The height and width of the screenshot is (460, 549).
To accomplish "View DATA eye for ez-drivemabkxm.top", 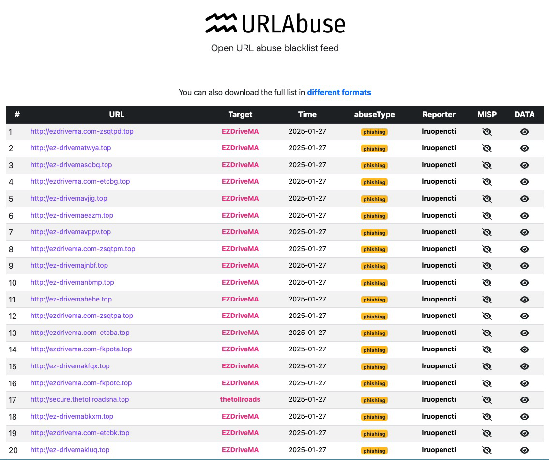I will (524, 416).
